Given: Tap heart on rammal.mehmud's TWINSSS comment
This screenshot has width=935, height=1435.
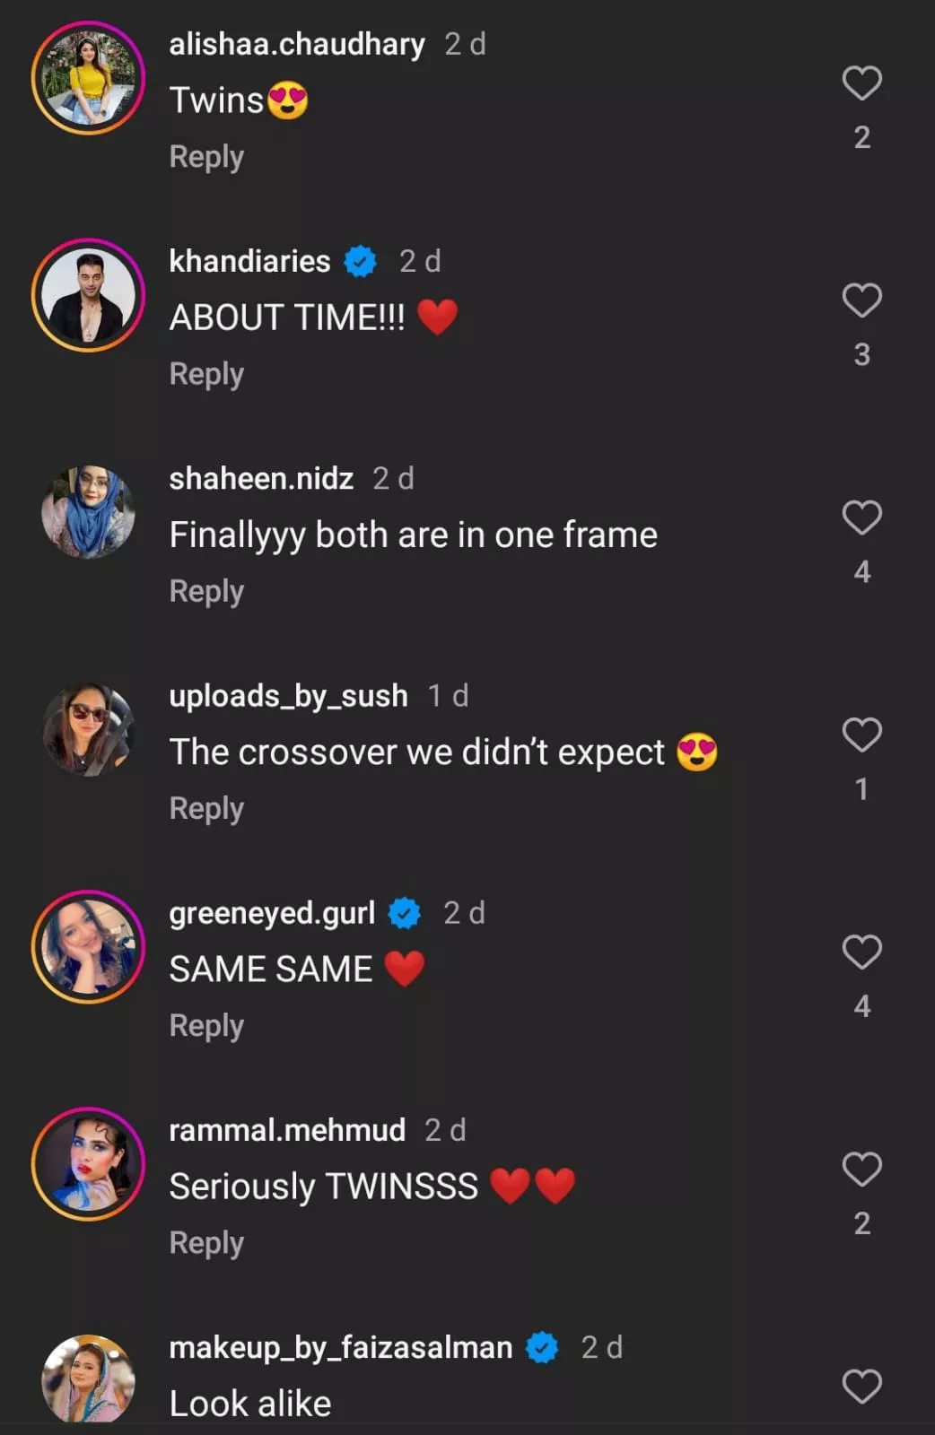Looking at the screenshot, I should pyautogui.click(x=861, y=1169).
